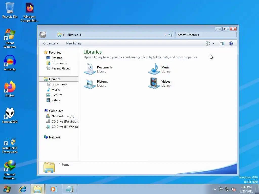Open Music under Libraries in sidebar
The width and height of the screenshot is (259, 194).
[55, 90]
